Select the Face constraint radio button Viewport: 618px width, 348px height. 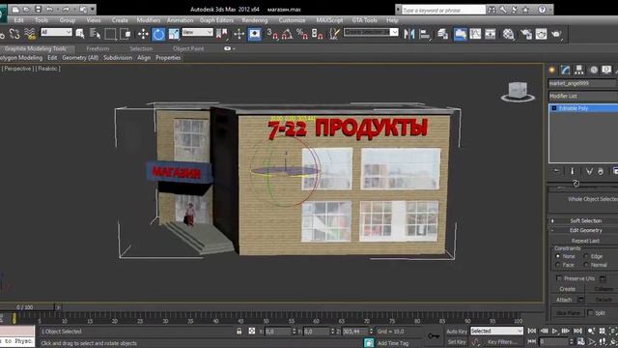[558, 265]
